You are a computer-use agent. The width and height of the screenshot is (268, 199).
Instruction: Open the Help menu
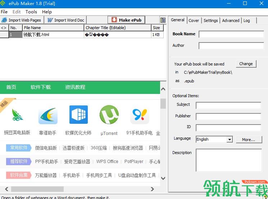point(47,12)
